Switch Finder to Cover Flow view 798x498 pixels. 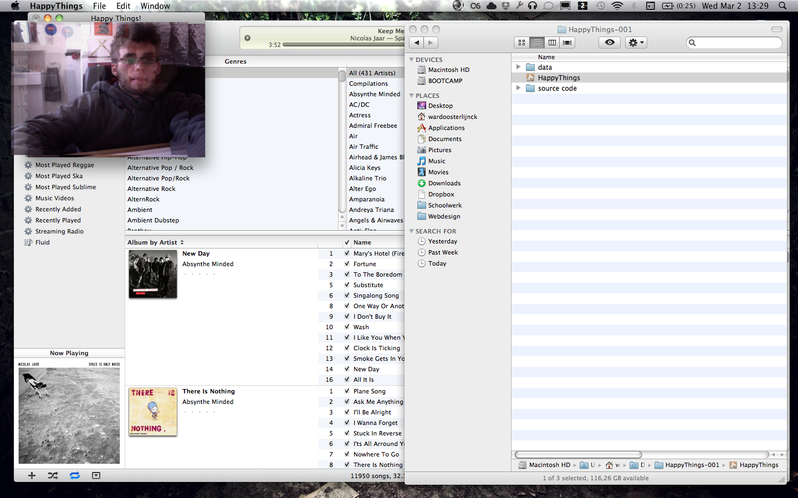567,43
